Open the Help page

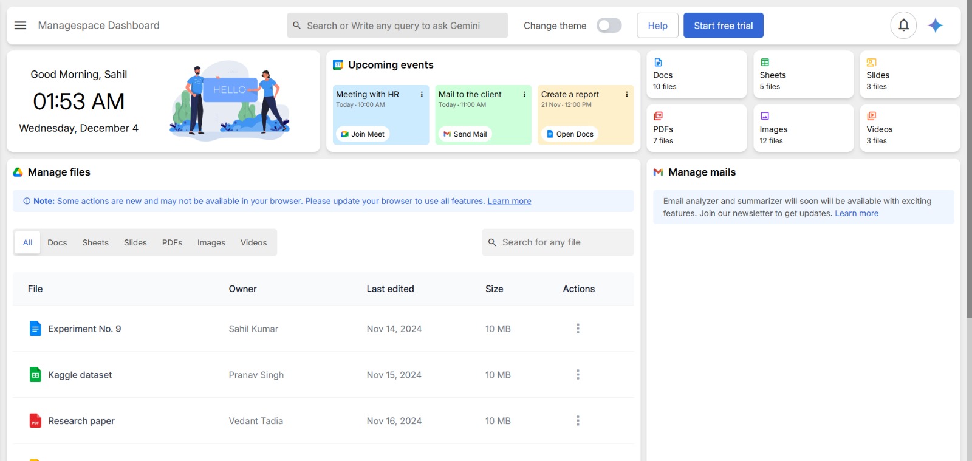pos(657,26)
